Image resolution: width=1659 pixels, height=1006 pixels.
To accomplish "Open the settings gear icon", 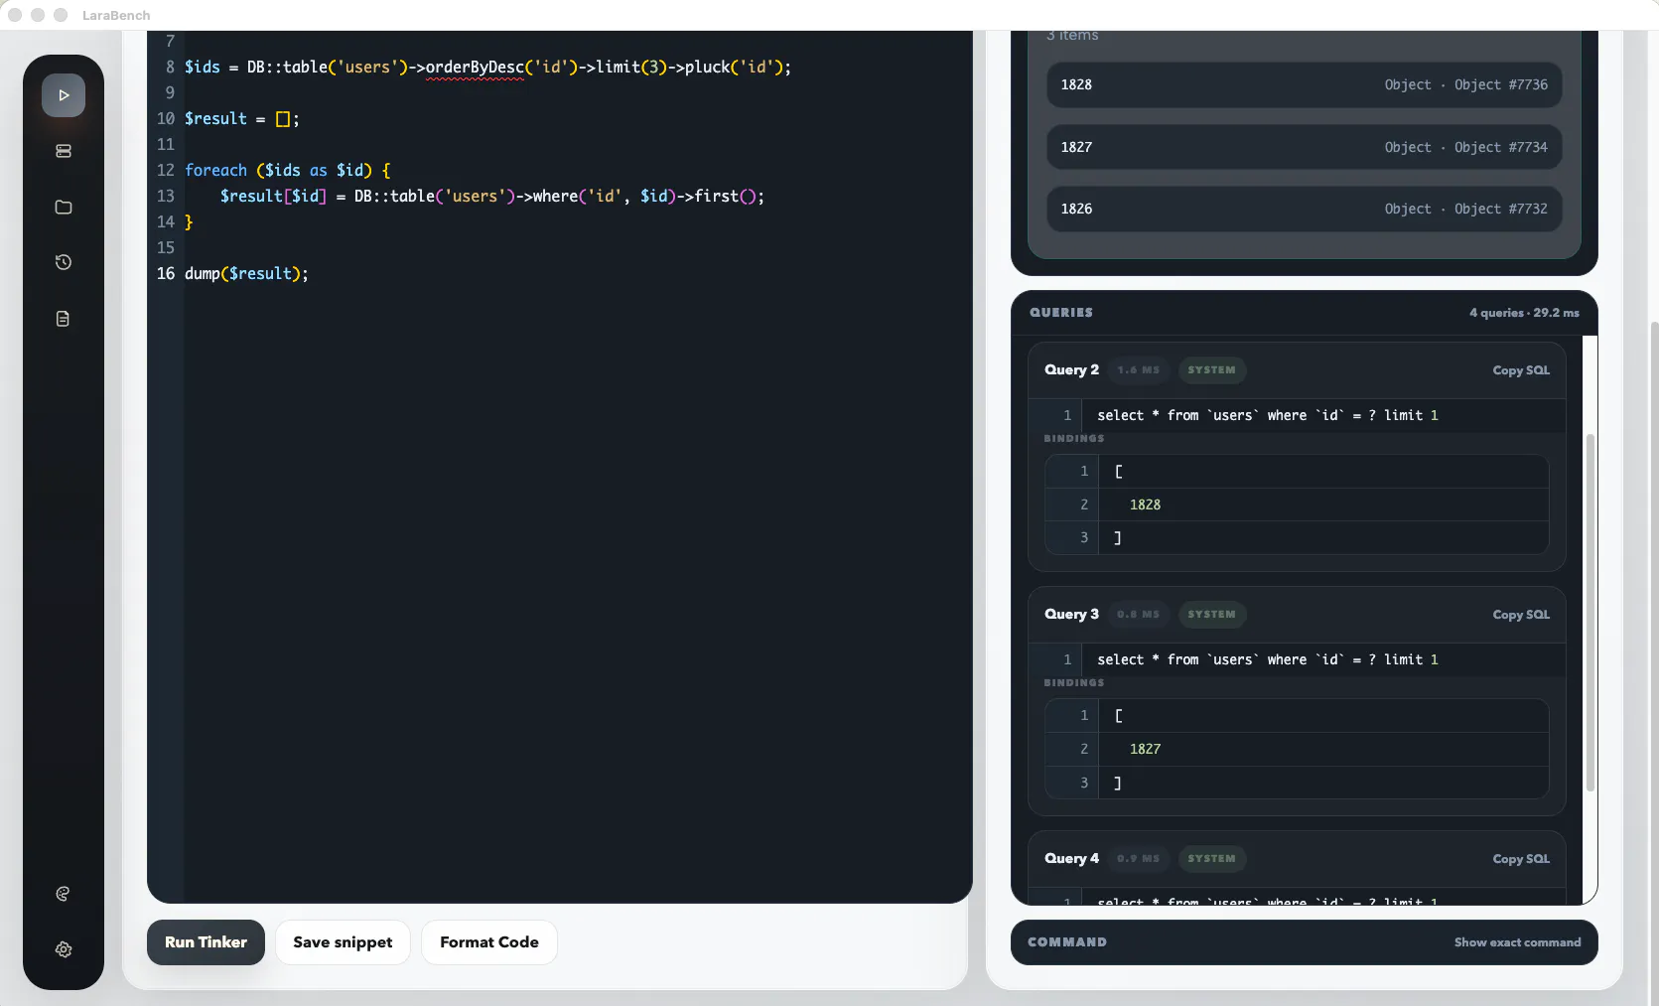I will coord(64,949).
